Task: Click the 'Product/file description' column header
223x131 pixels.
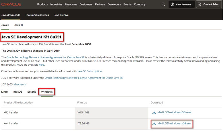Action: coord(18,103)
